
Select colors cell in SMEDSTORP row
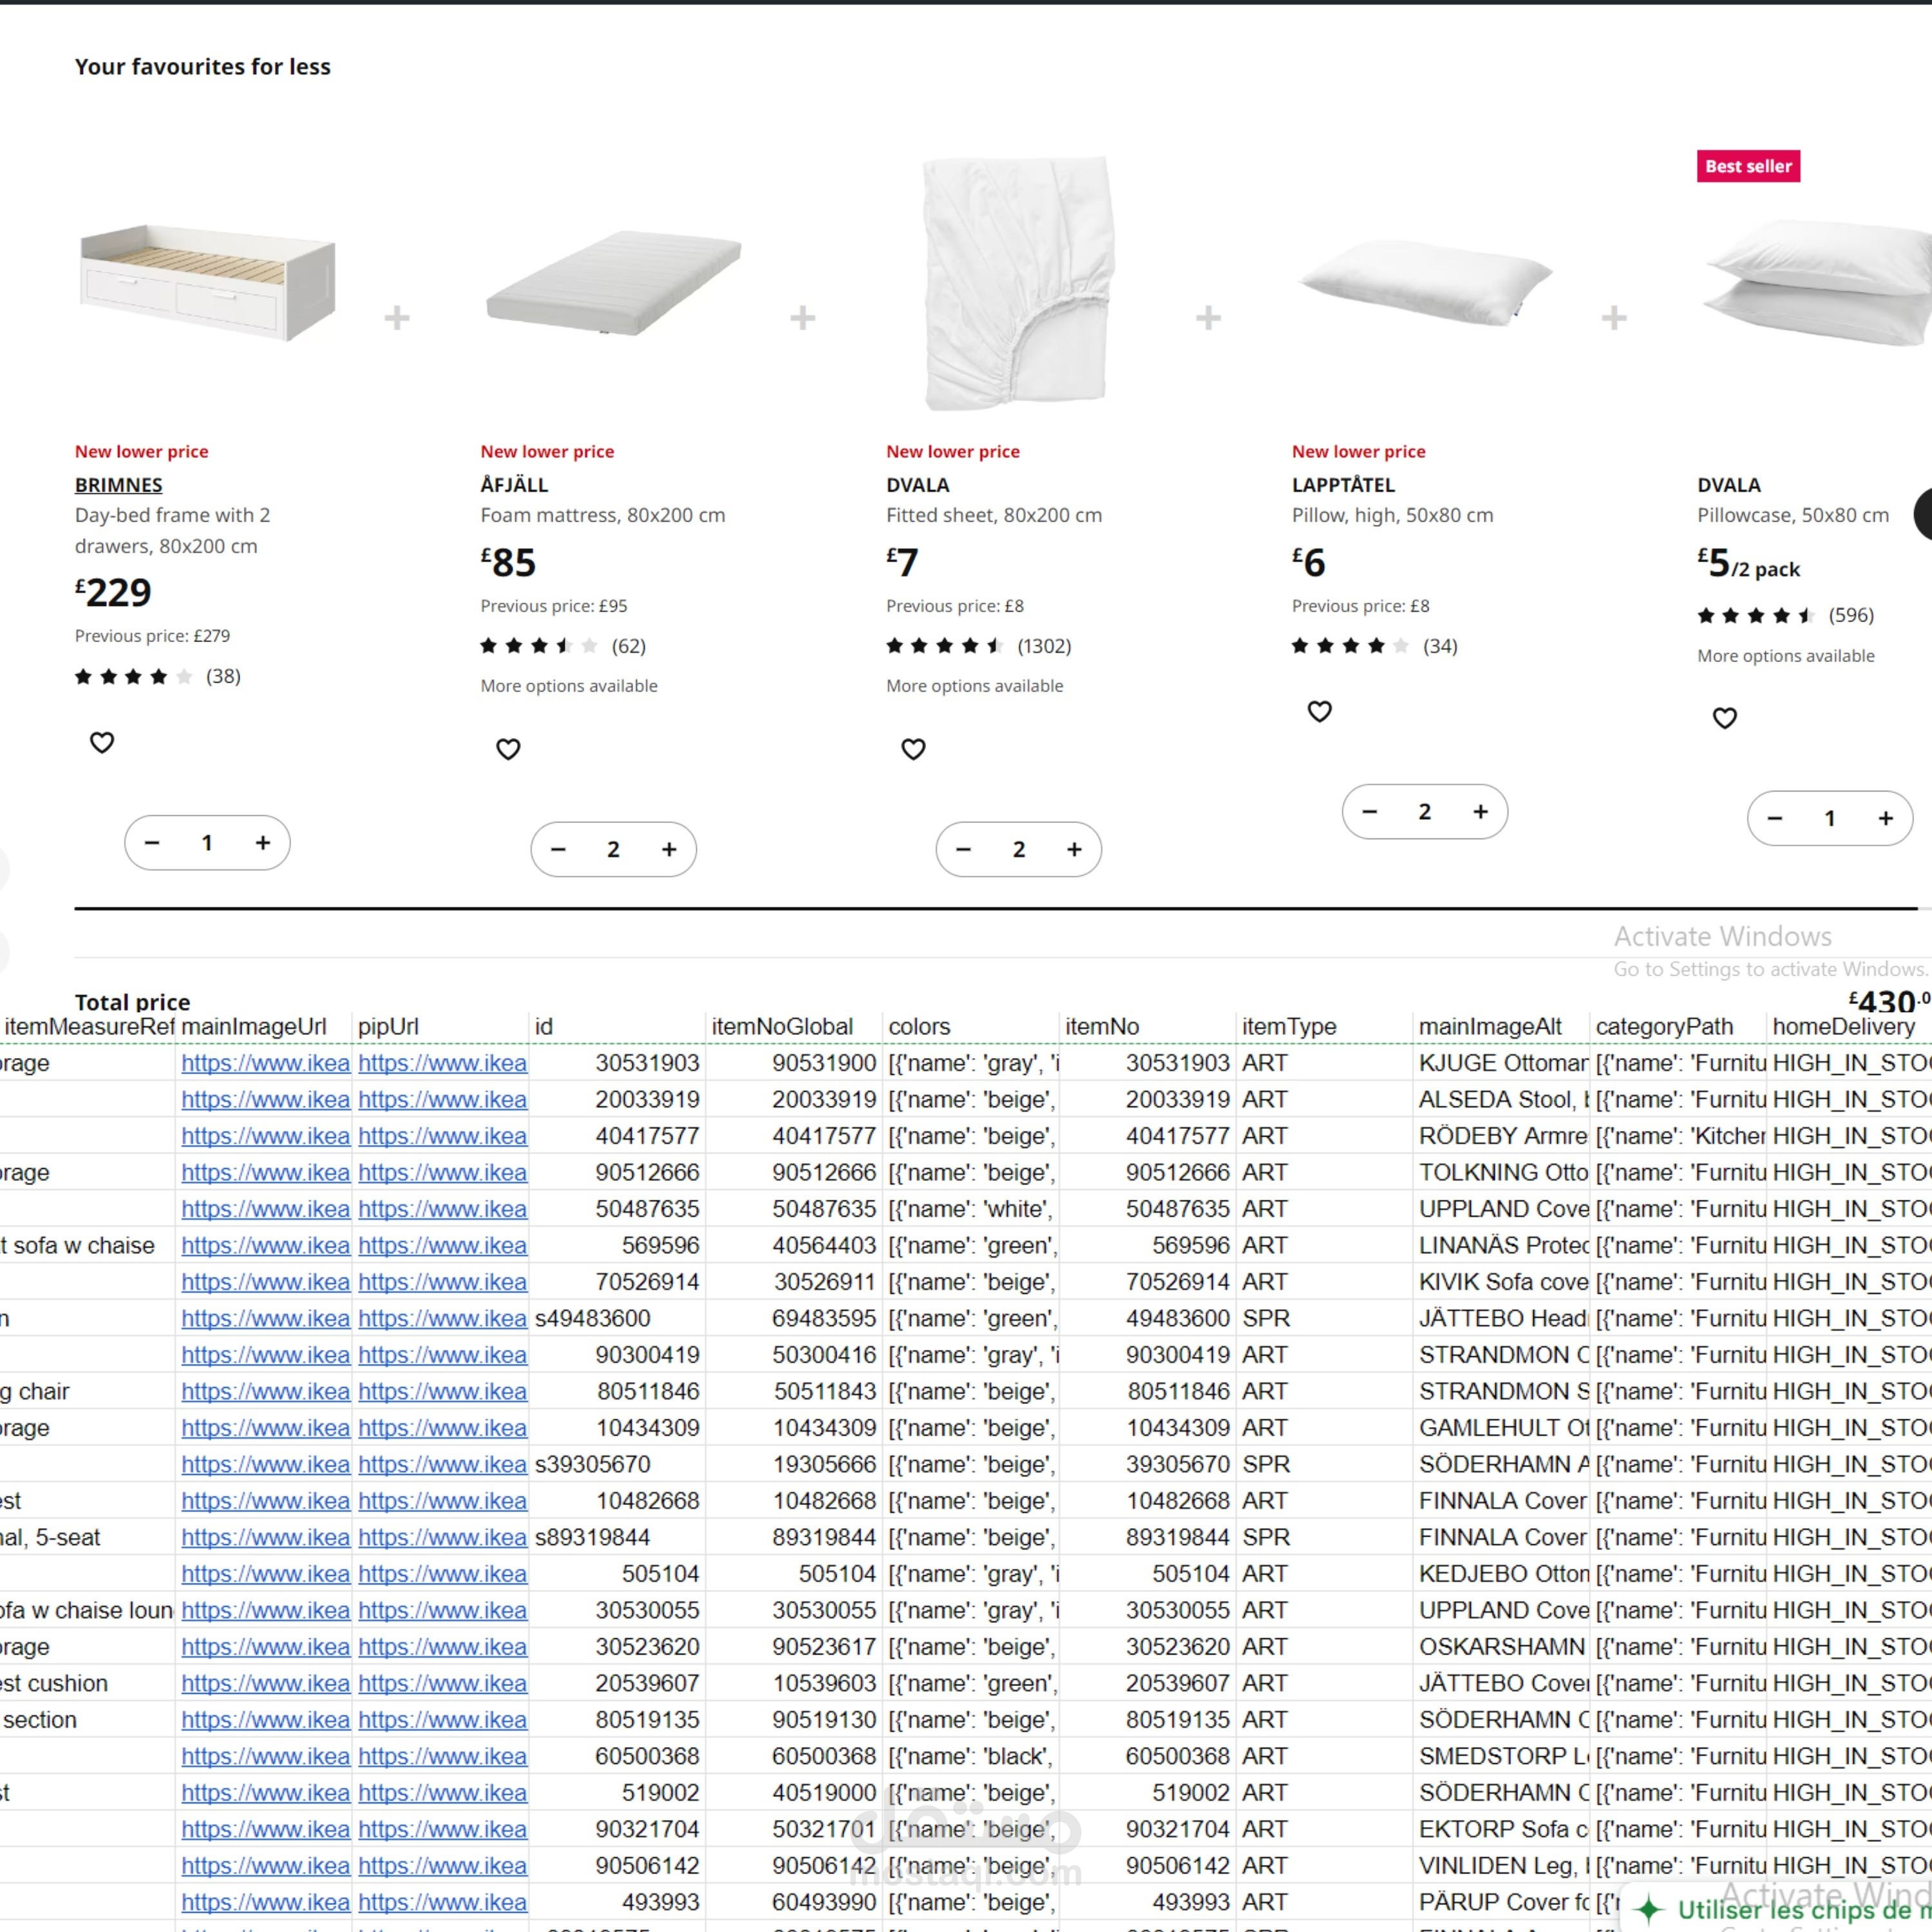tap(972, 1756)
